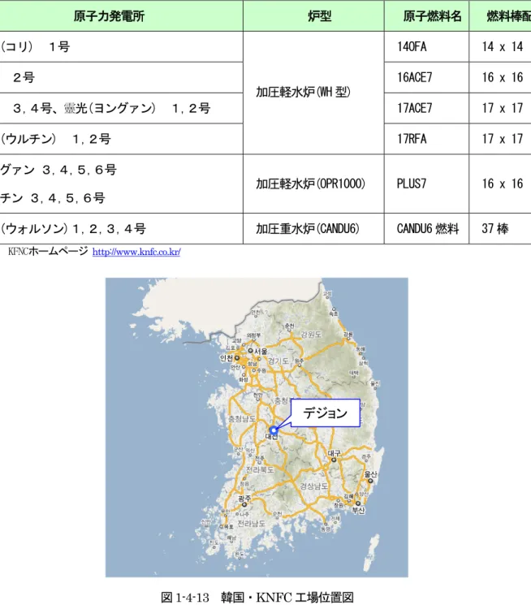Click the デジョン callout label on map
The width and height of the screenshot is (531, 605).
[x=325, y=413]
